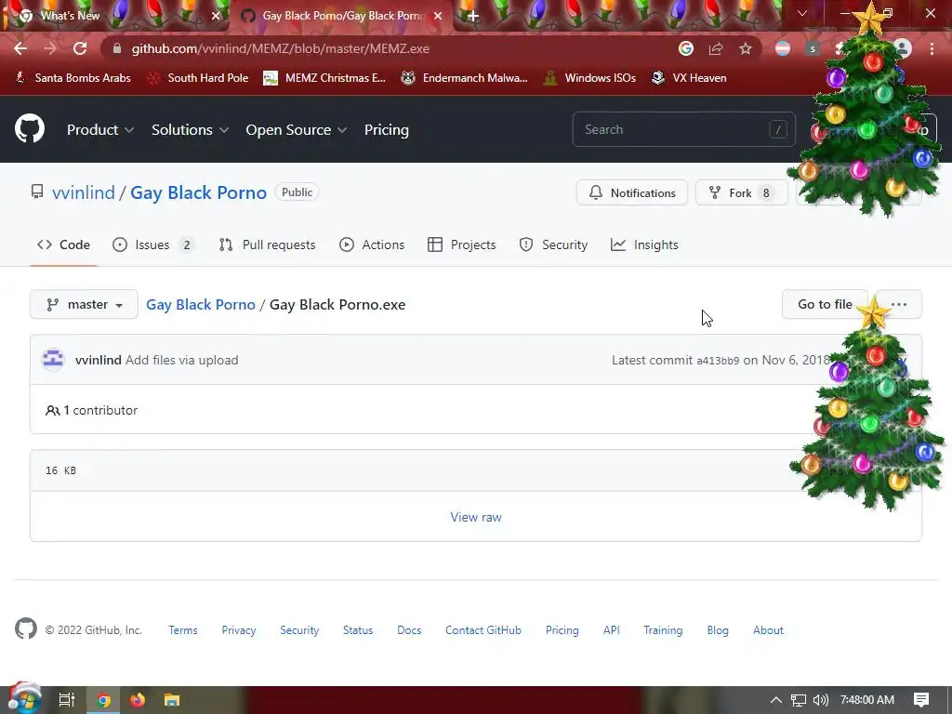Open Endermanch Malware bookmark
Screen dimensions: 952x714
pyautogui.click(x=464, y=78)
